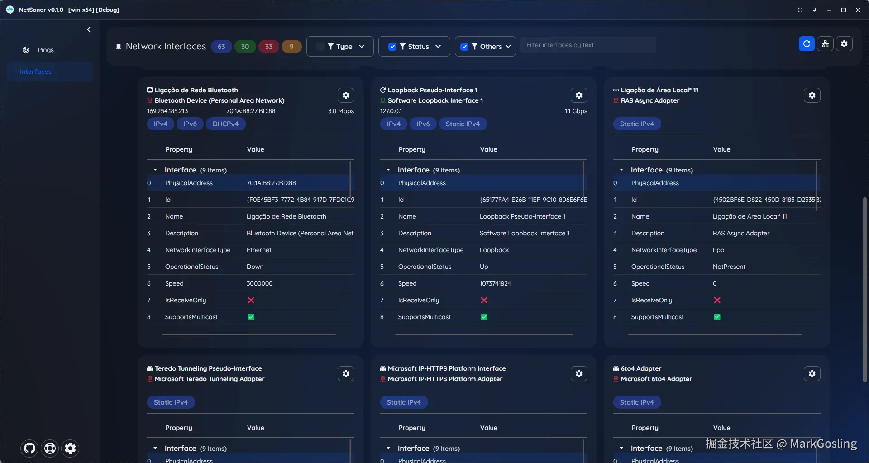
Task: Click SupportsMulticast indicator in Ligação de Rede Bluetooth
Action: pos(251,317)
